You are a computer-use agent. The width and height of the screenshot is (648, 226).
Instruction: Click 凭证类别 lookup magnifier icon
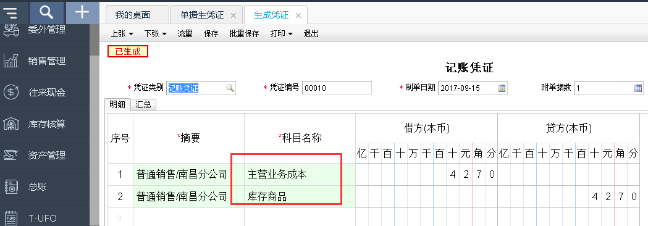click(x=230, y=88)
